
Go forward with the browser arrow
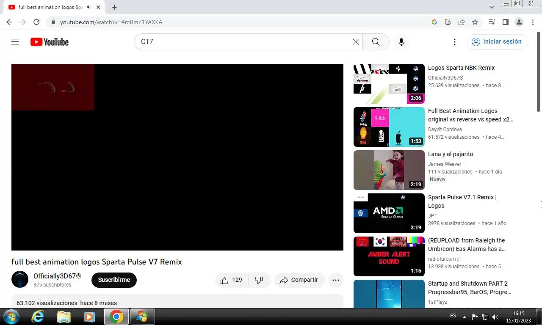(23, 22)
